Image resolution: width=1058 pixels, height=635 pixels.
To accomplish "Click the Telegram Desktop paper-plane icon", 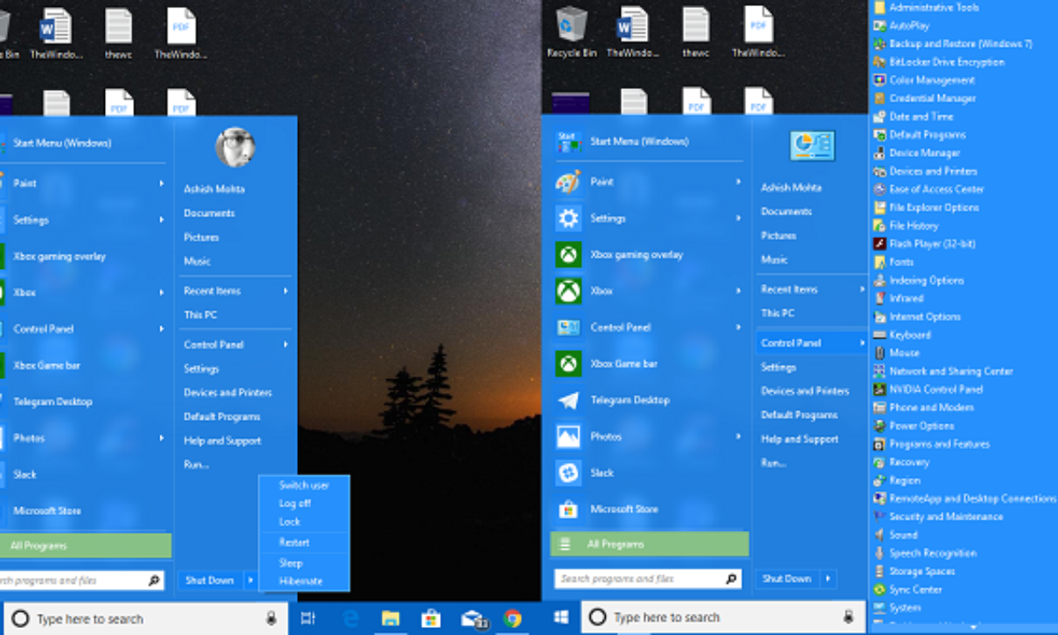I will coord(569,400).
